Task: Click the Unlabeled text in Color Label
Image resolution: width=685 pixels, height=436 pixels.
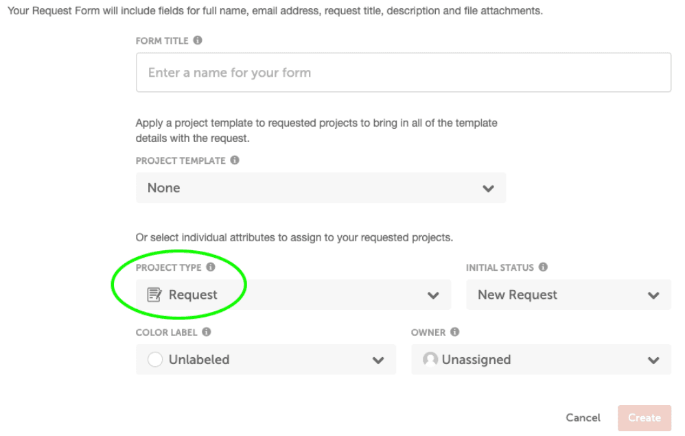Action: click(x=199, y=360)
